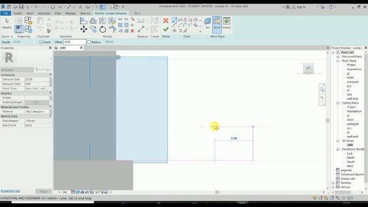
Task: Click the Extrusion End value field
Action: (x=37, y=79)
